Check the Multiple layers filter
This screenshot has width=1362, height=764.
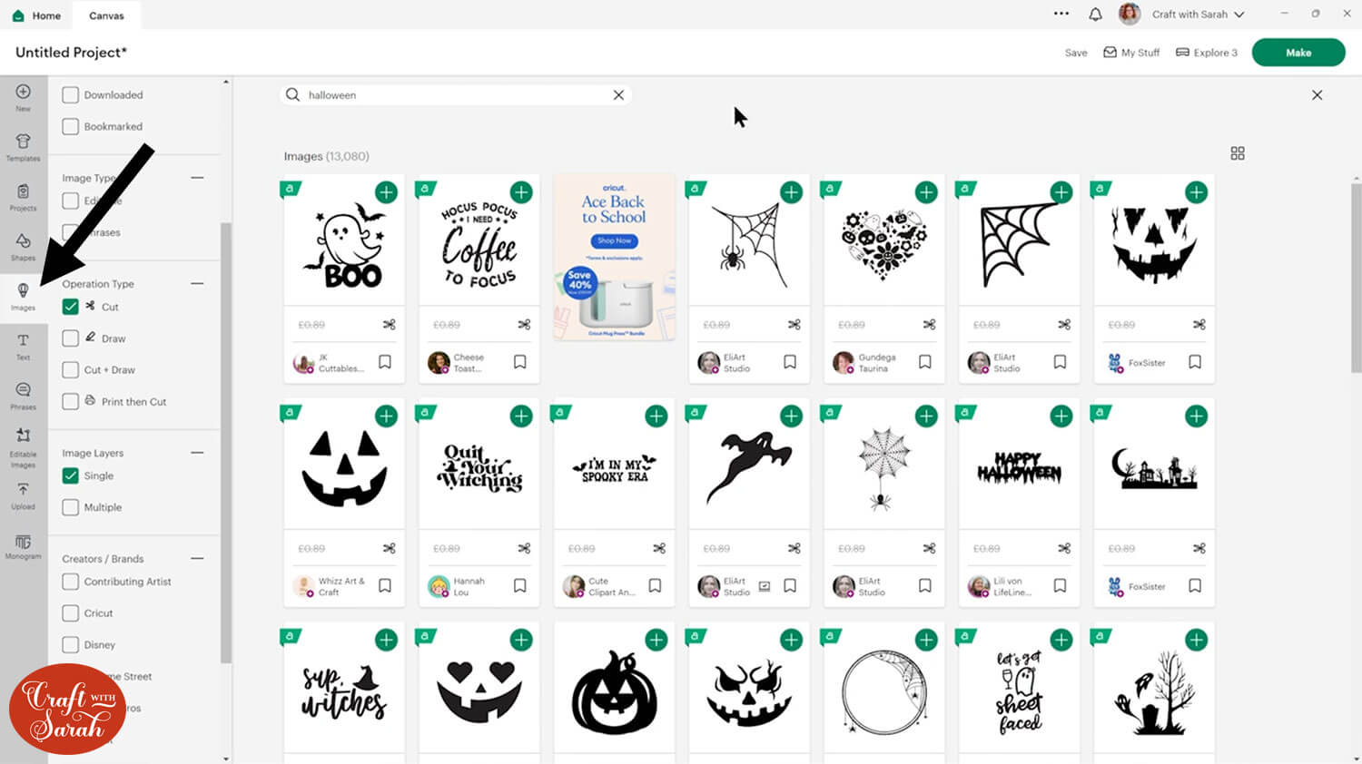[x=70, y=507]
